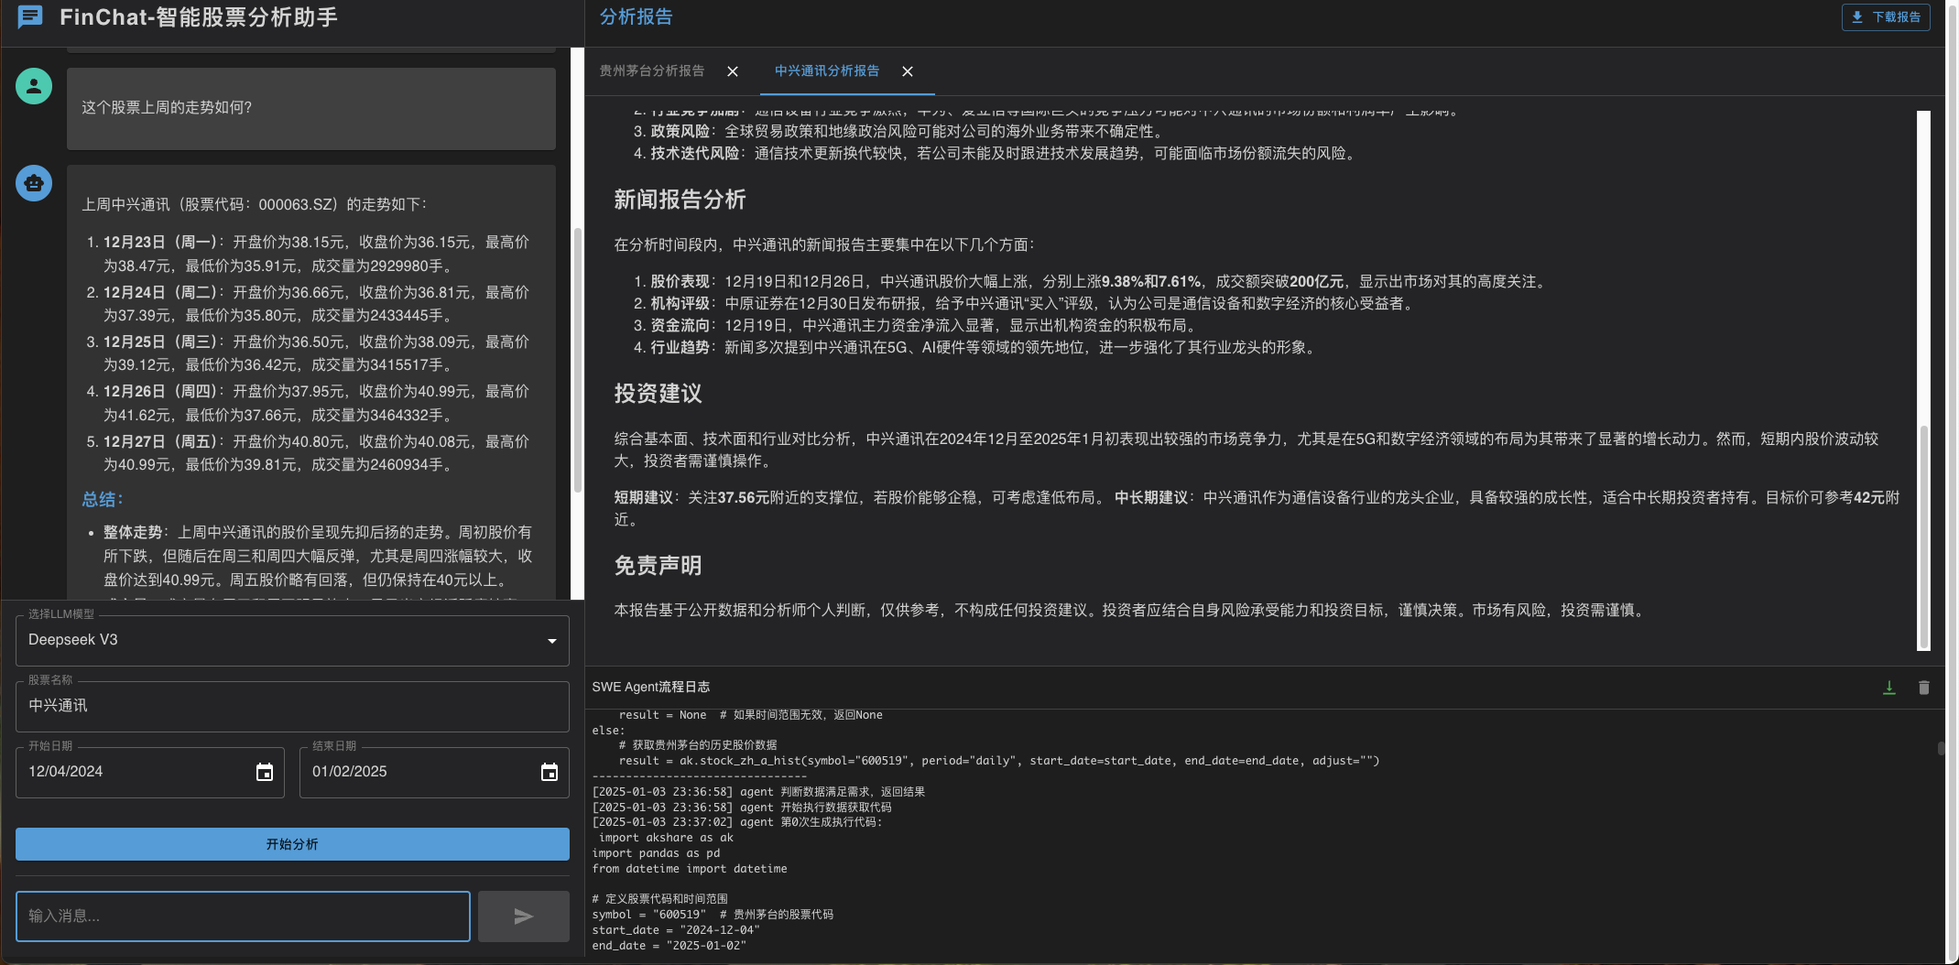This screenshot has width=1959, height=965.
Task: Click the 开始分析 button
Action: 292,844
